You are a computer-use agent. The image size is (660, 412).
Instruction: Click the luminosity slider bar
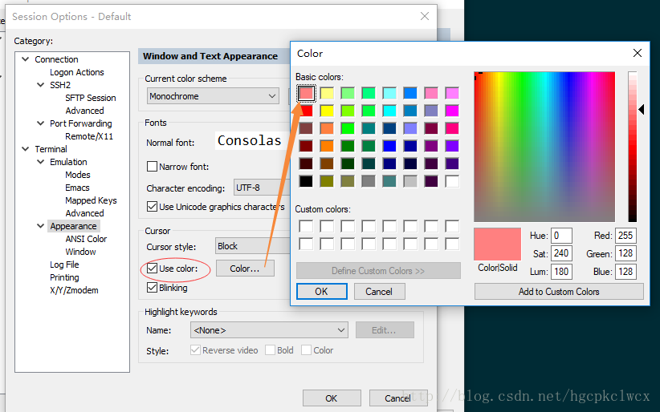pos(632,147)
